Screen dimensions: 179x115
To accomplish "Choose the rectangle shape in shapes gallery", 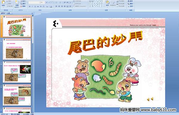I will click(x=99, y=1).
